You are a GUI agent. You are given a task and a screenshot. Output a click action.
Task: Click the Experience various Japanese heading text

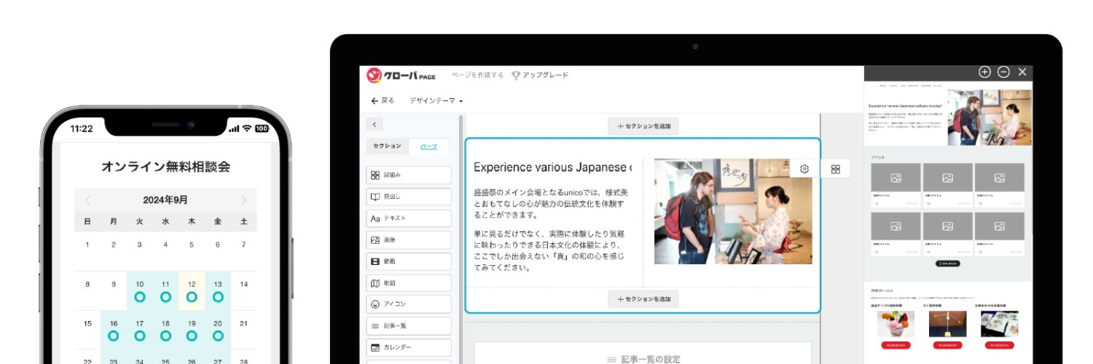point(552,167)
